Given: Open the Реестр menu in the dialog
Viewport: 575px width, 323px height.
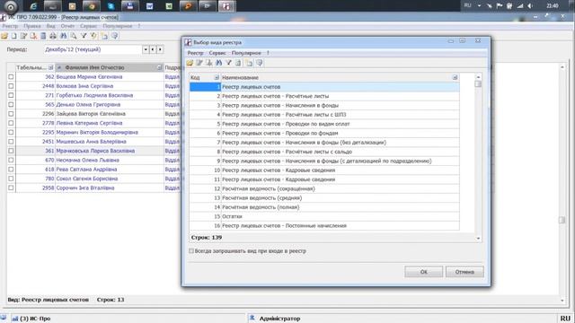Looking at the screenshot, I should [195, 53].
